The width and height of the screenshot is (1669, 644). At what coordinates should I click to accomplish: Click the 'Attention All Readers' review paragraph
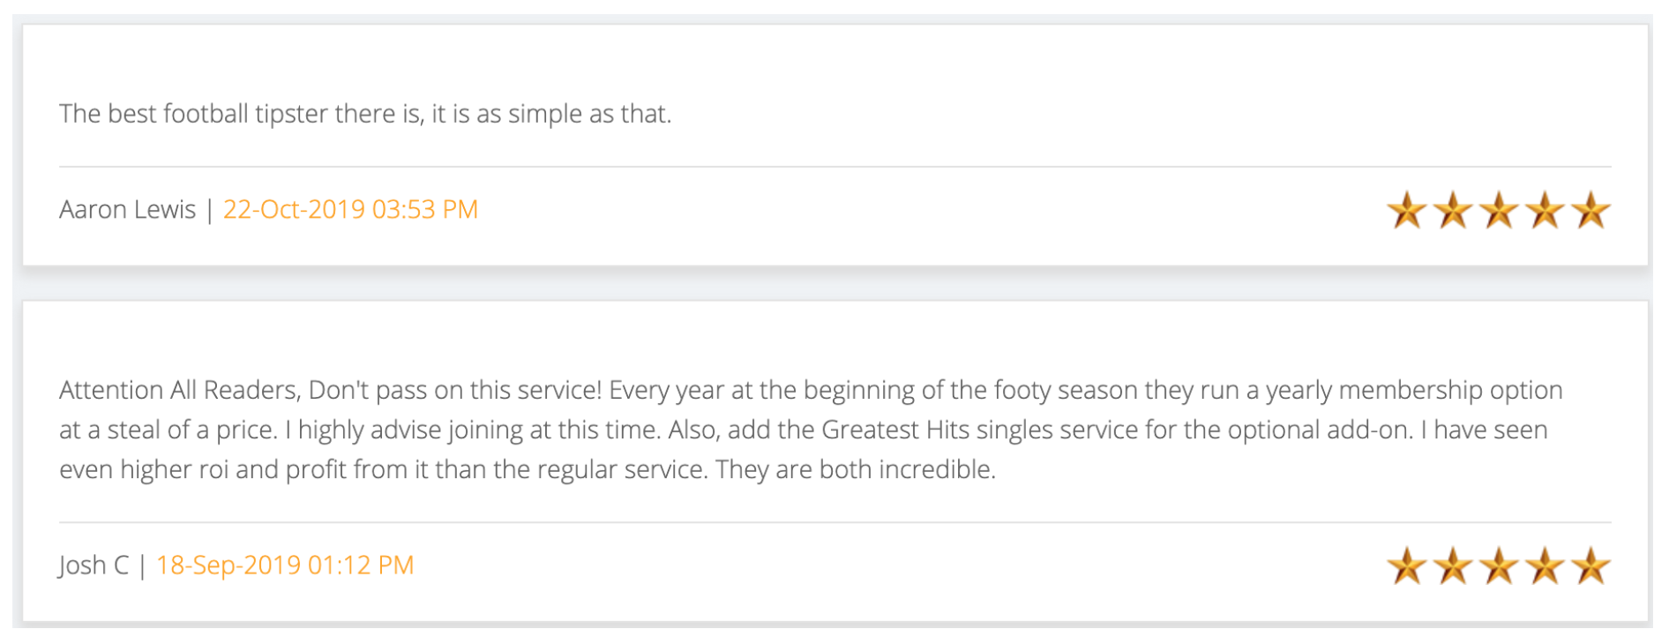point(811,430)
